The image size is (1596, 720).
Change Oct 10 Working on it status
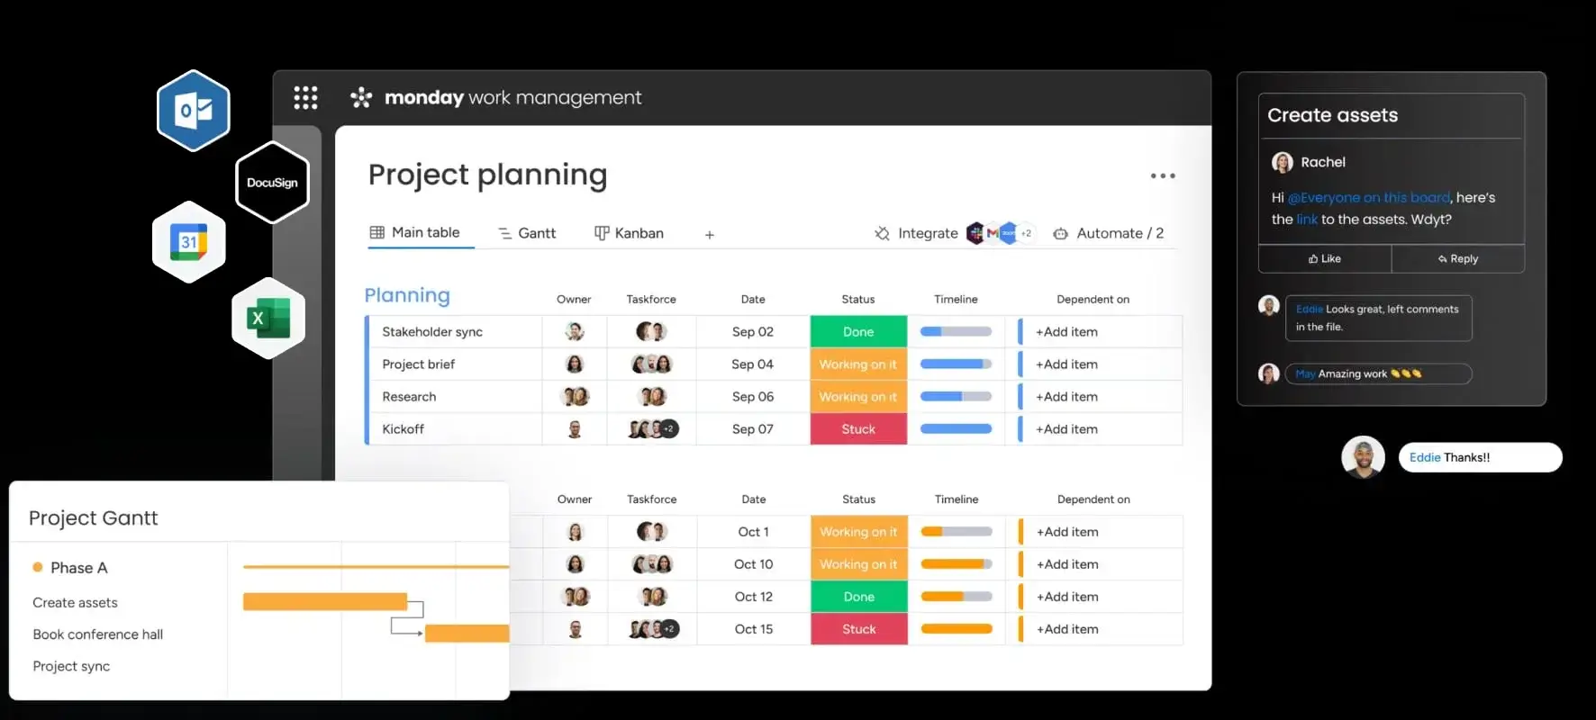859,564
